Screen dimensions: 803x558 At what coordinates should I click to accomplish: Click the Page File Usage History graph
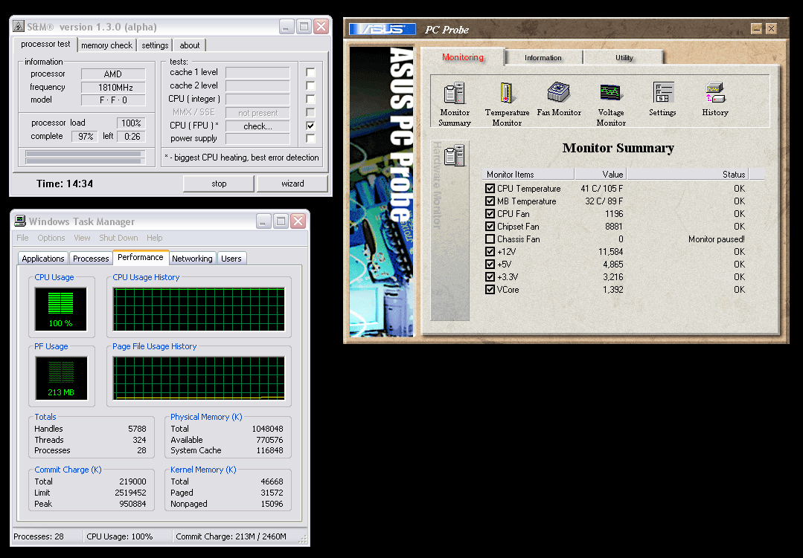199,378
